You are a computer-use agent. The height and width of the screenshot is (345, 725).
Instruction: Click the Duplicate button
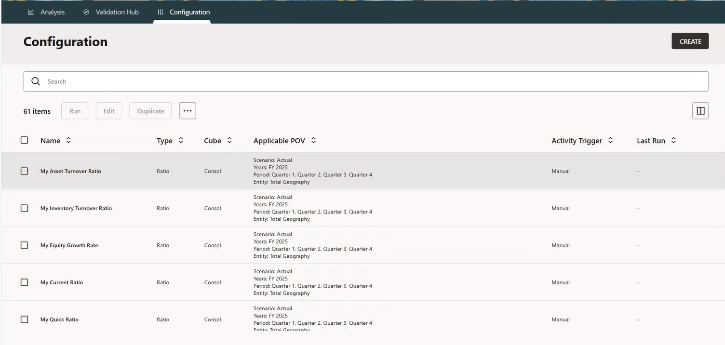pos(150,111)
